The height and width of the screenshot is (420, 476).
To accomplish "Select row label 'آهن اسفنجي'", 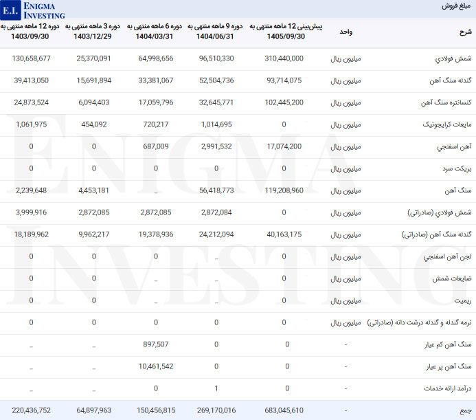I will point(454,146).
